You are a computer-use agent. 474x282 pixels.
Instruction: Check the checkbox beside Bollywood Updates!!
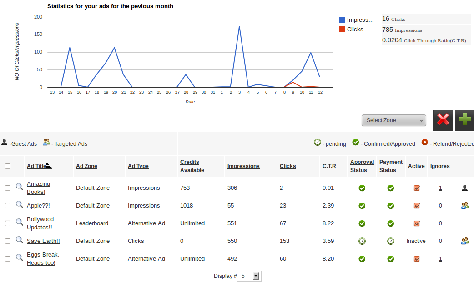(x=7, y=223)
